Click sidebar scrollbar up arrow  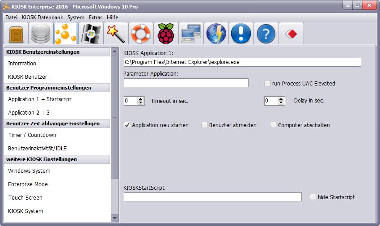click(x=114, y=51)
